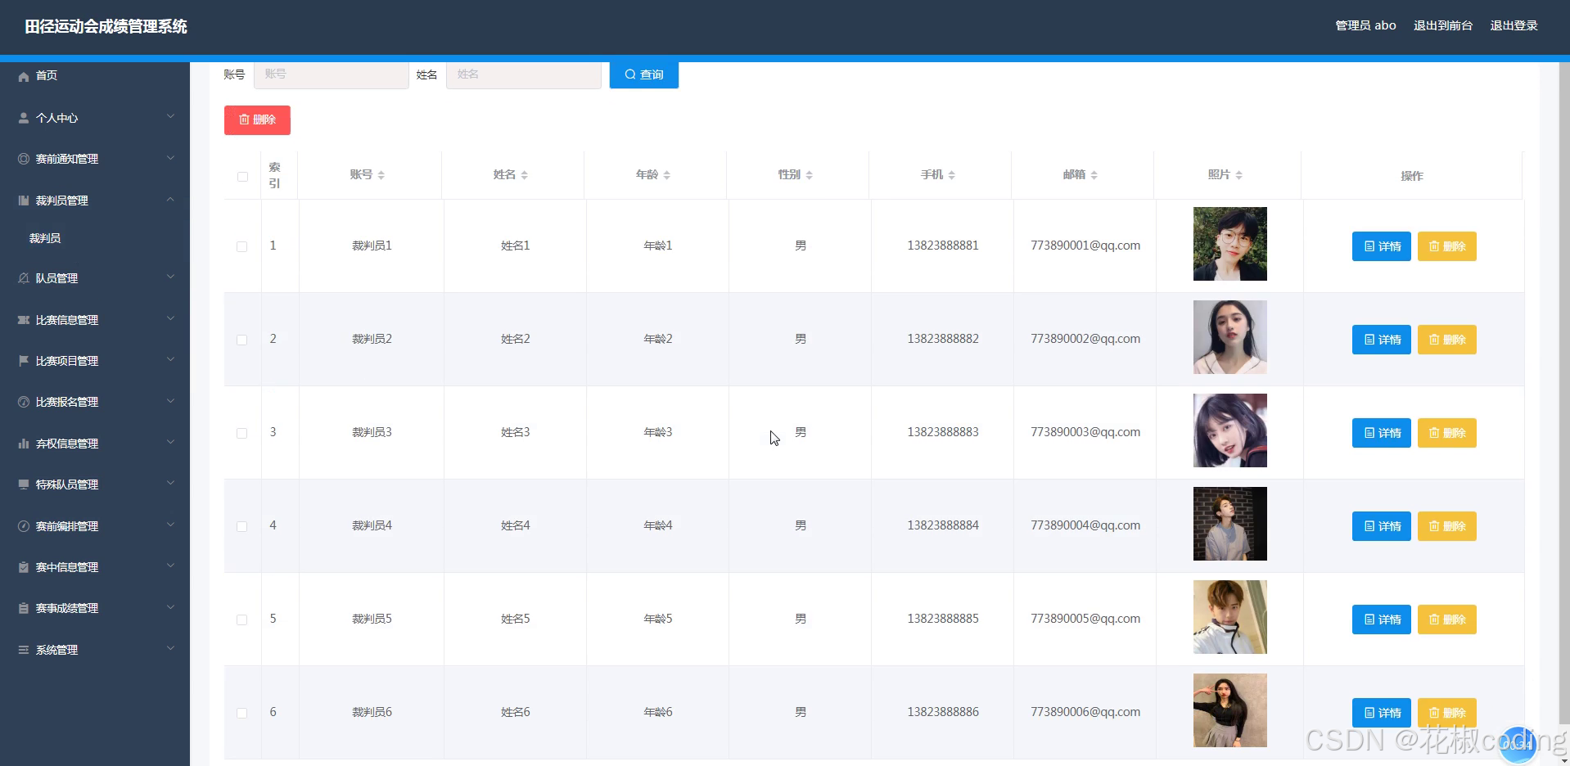Select the checkbox for row 裁判员1
This screenshot has height=766, width=1570.
pyautogui.click(x=242, y=246)
